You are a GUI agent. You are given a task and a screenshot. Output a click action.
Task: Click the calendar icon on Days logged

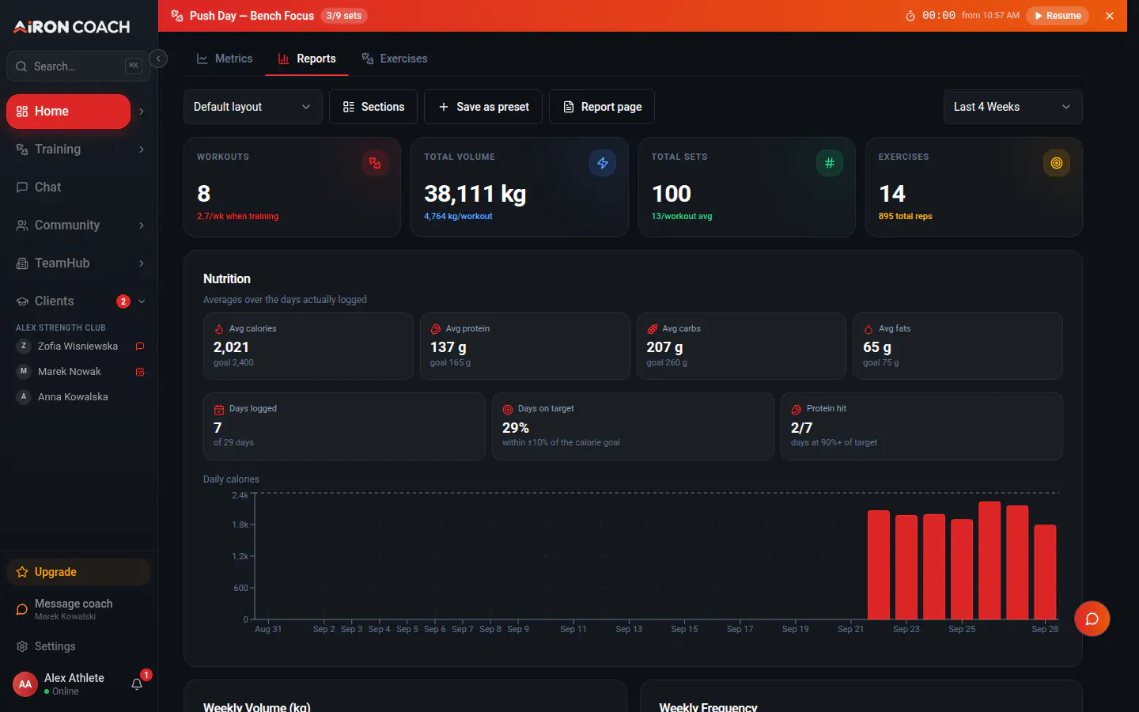point(219,409)
